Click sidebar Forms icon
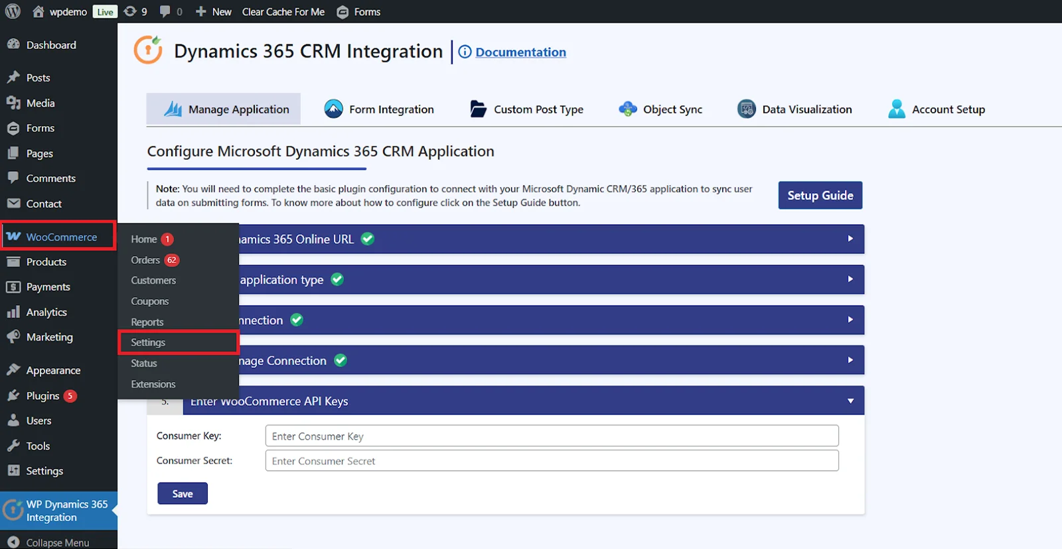1062x549 pixels. pyautogui.click(x=13, y=128)
